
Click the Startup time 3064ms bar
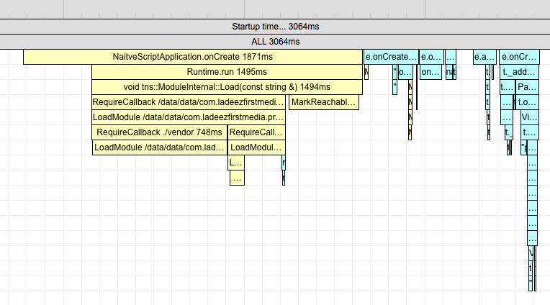(x=275, y=26)
